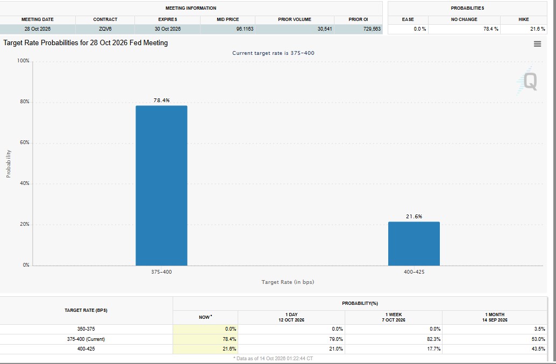
Task: Select the 28 Oct 2026 meeting date cell
Action: point(38,29)
